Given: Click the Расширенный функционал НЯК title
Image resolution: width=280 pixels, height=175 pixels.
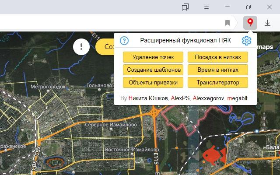Looking at the screenshot, I should point(185,41).
